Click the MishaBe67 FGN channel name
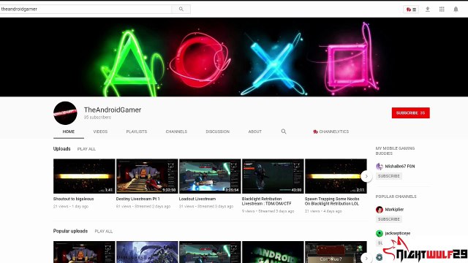Screen dimensions: 468x263 pos(400,167)
